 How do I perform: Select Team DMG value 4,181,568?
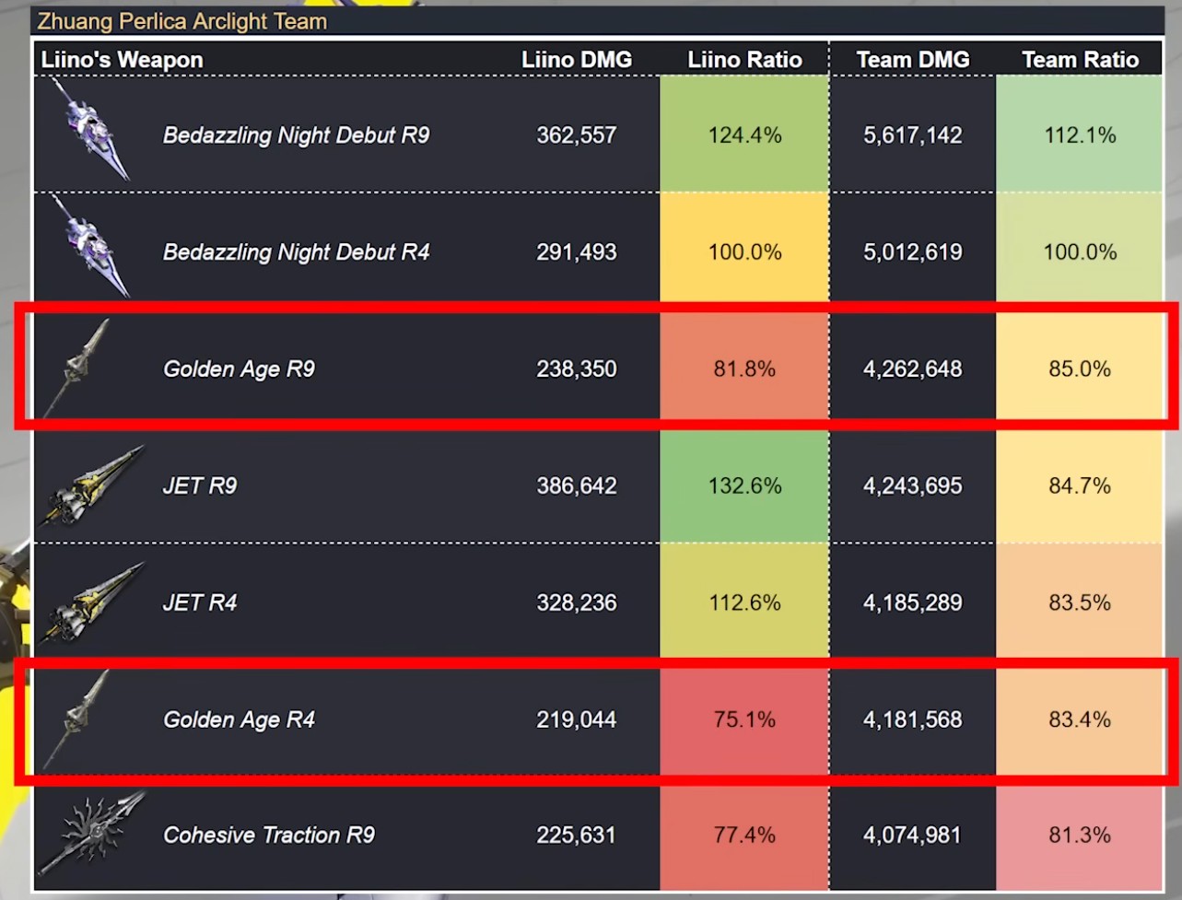click(913, 719)
